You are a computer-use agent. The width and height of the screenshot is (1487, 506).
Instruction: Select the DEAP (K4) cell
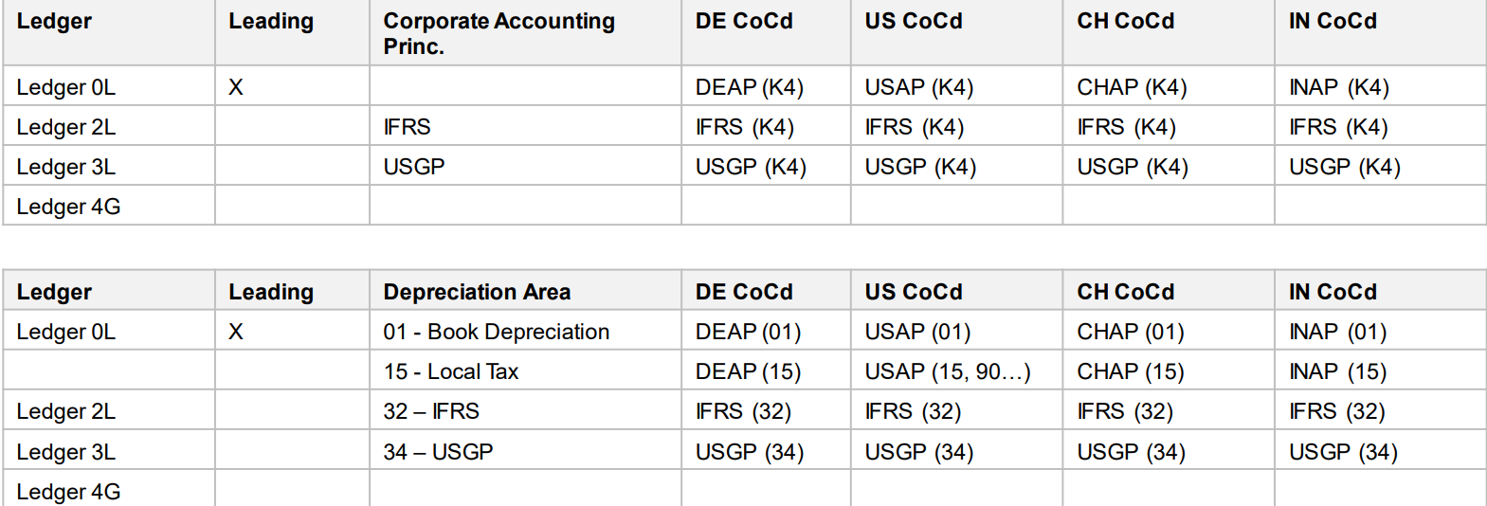tap(749, 87)
